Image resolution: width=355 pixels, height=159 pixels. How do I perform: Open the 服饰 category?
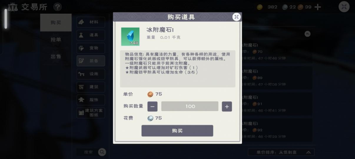[91, 100]
